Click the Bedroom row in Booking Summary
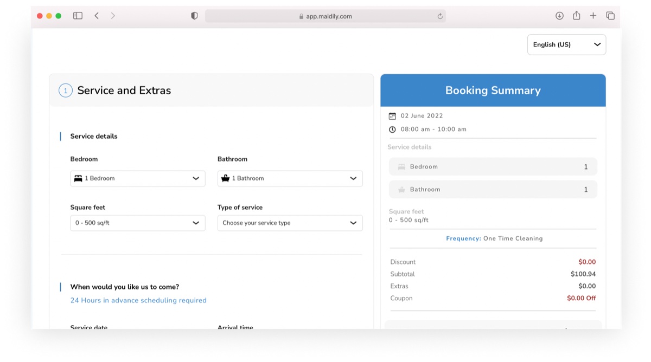The height and width of the screenshot is (362, 651). (493, 167)
